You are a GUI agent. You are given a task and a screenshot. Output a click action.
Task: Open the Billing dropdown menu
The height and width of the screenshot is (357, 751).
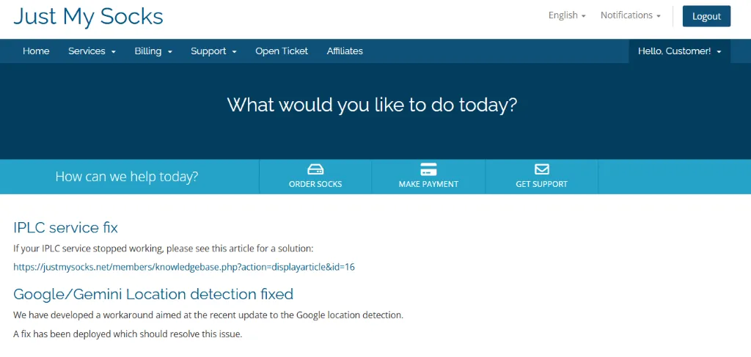[153, 51]
